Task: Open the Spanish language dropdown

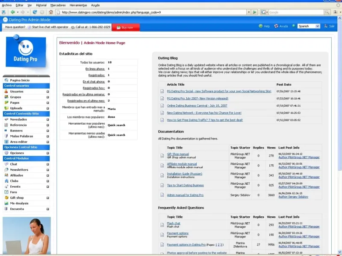Action: pos(309,26)
